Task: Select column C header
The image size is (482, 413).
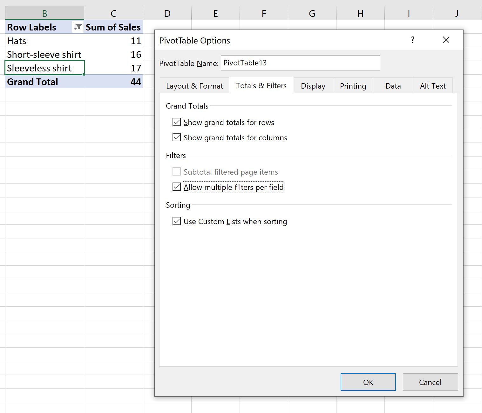Action: click(x=113, y=13)
